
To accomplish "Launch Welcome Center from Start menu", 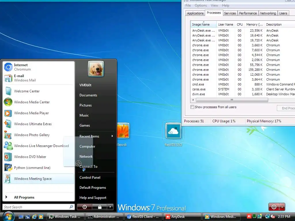I will (x=39, y=91).
